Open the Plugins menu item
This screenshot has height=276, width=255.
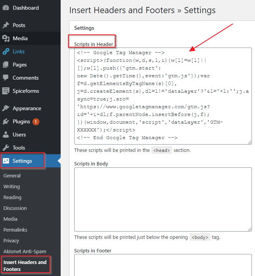[x=30, y=122]
